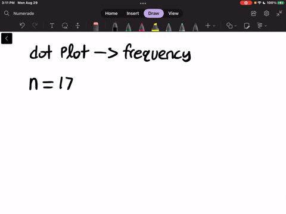Switch to the Home tab
286x214 pixels.
coord(111,13)
